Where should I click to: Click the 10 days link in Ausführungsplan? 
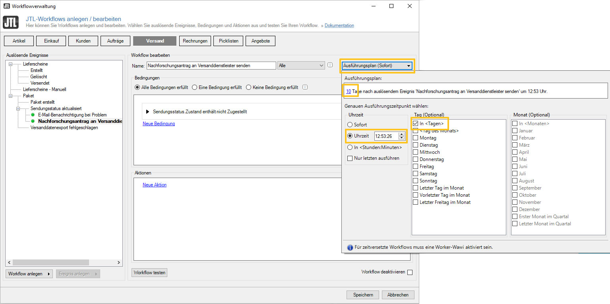click(348, 91)
